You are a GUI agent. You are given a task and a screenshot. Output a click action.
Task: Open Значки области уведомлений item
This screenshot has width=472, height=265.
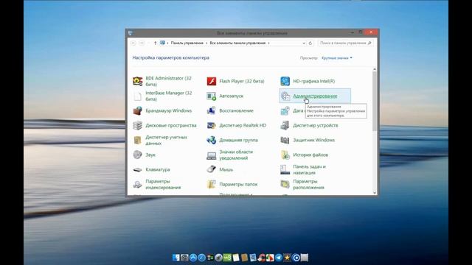tap(230, 155)
